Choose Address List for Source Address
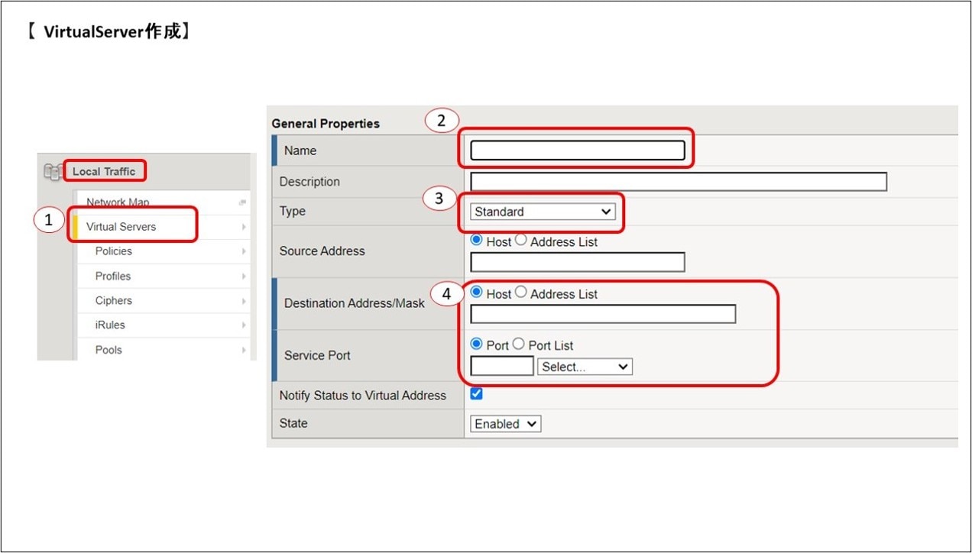Screen dimensions: 972x553 click(x=521, y=240)
